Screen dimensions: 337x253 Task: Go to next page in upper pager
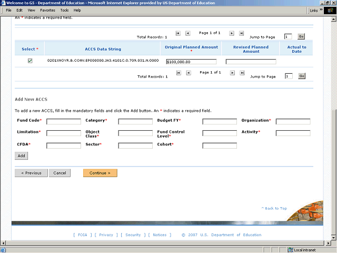click(x=232, y=33)
